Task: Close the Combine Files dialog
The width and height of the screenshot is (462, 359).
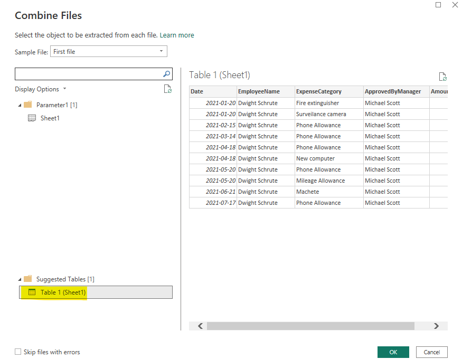Action: tap(455, 5)
